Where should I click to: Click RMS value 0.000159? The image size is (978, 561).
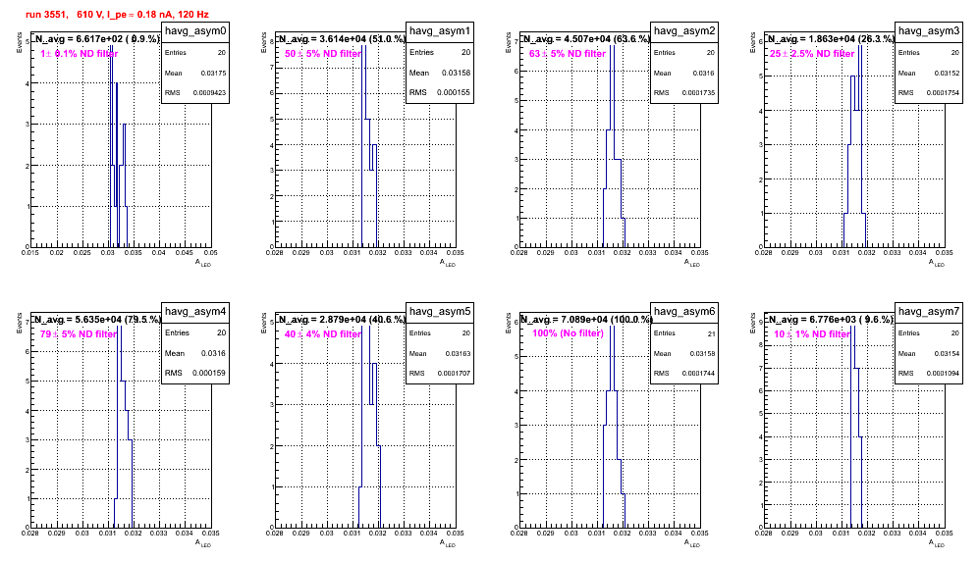pyautogui.click(x=209, y=374)
